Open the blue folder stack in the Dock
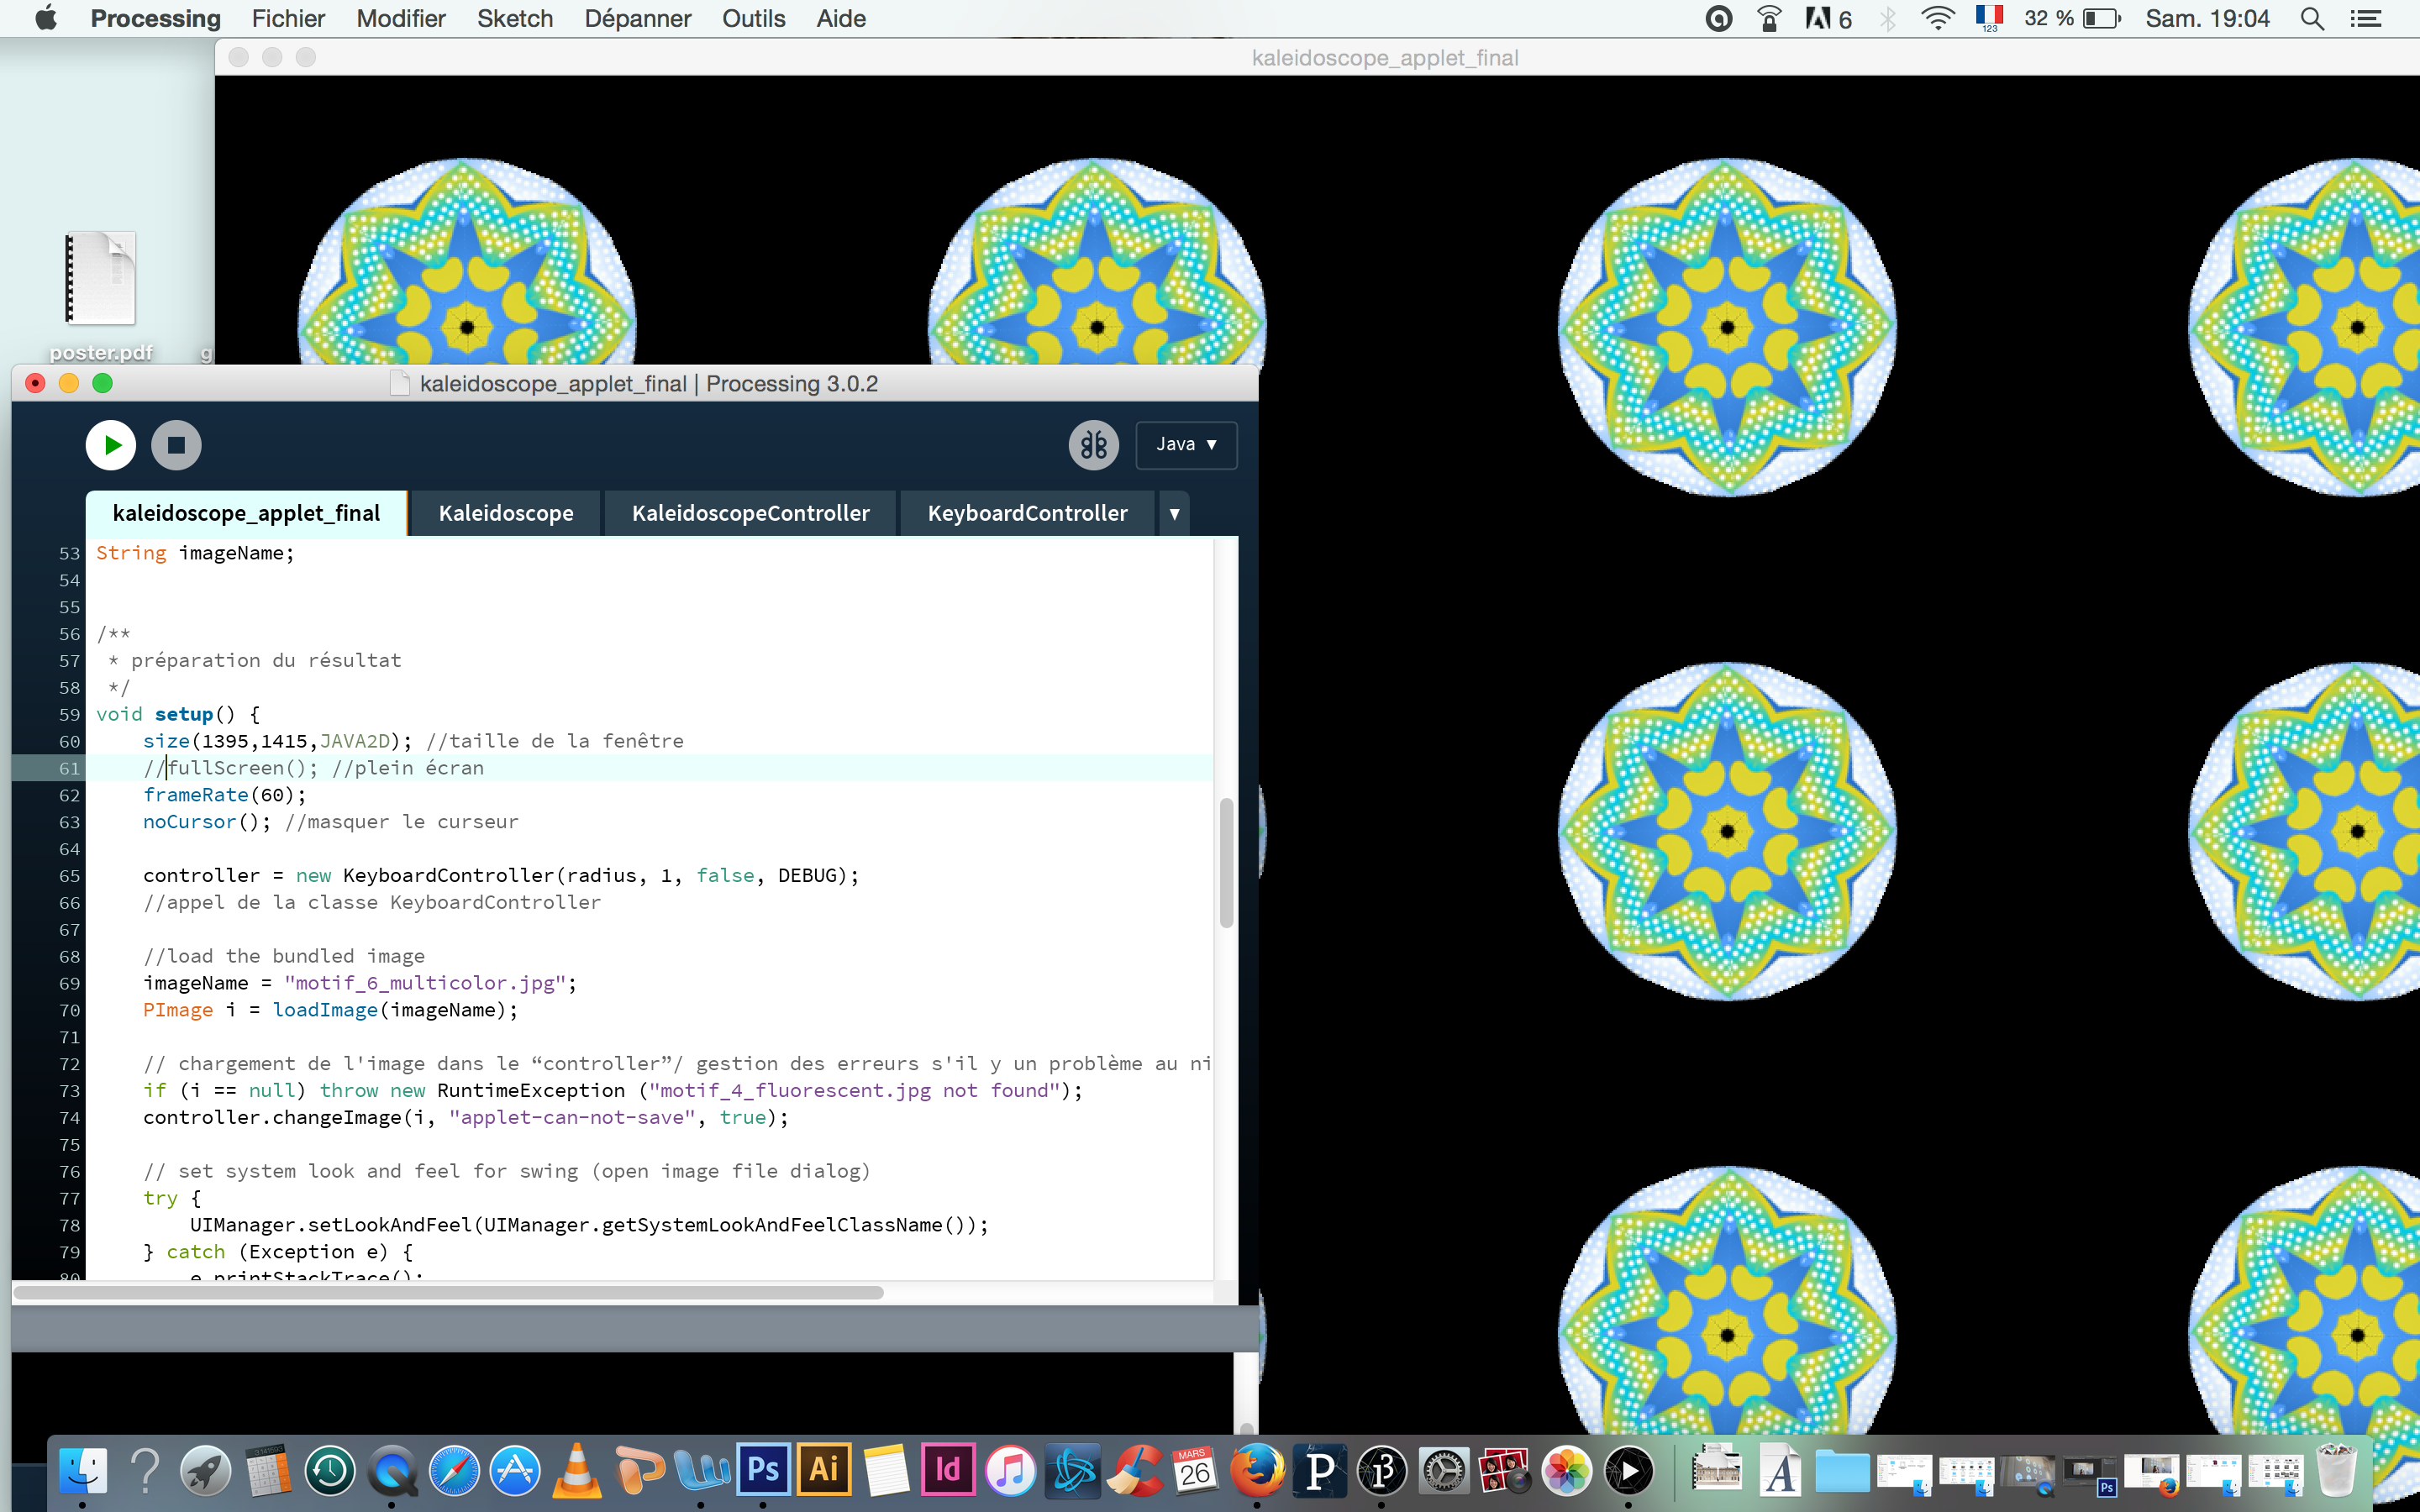 click(x=1842, y=1471)
